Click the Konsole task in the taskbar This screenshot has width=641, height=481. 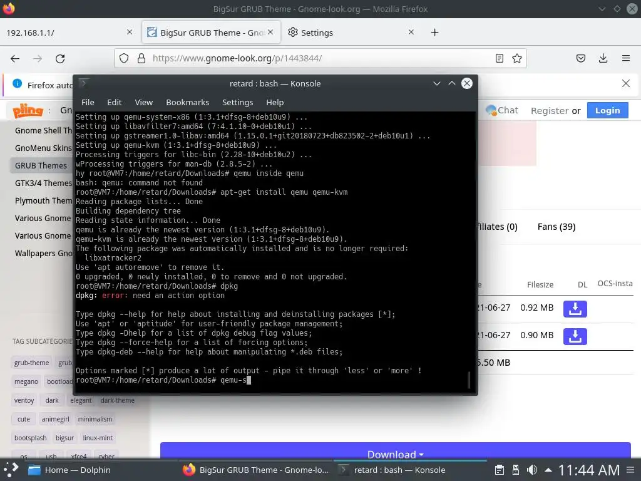(x=411, y=470)
